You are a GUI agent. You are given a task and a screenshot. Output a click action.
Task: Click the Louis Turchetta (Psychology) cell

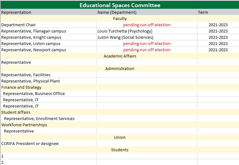click(x=125, y=31)
